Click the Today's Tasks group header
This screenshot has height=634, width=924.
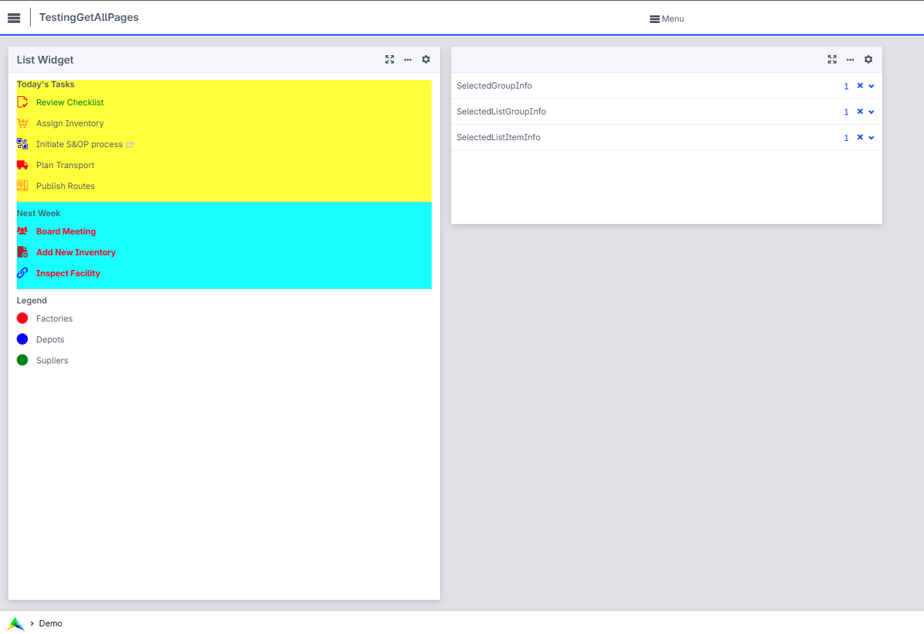click(45, 84)
